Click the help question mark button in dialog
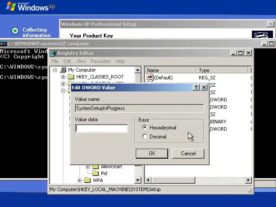This screenshot has width=276, height=207. [x=196, y=87]
